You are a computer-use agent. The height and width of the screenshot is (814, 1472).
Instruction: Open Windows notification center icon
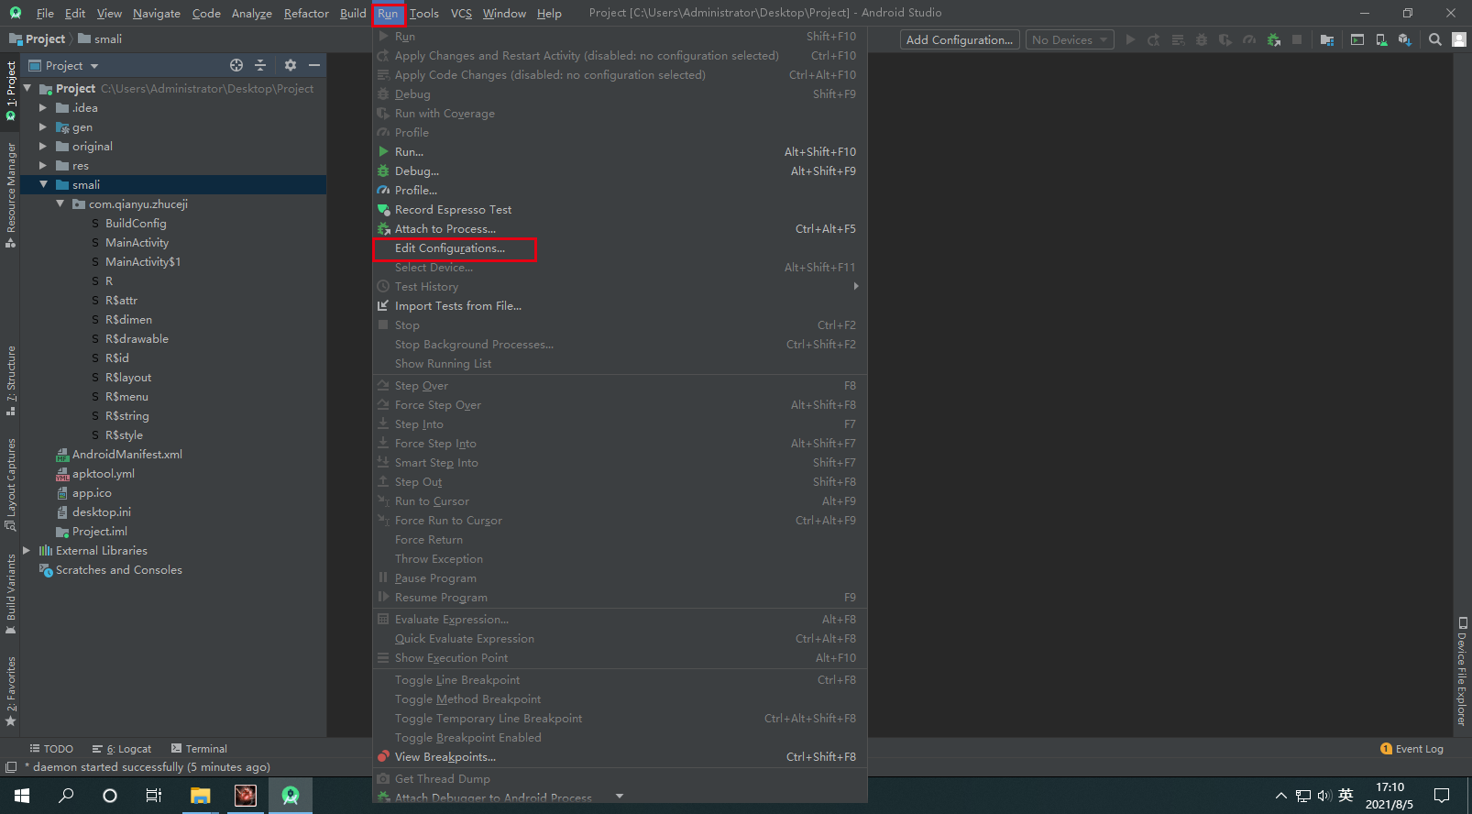1442,796
